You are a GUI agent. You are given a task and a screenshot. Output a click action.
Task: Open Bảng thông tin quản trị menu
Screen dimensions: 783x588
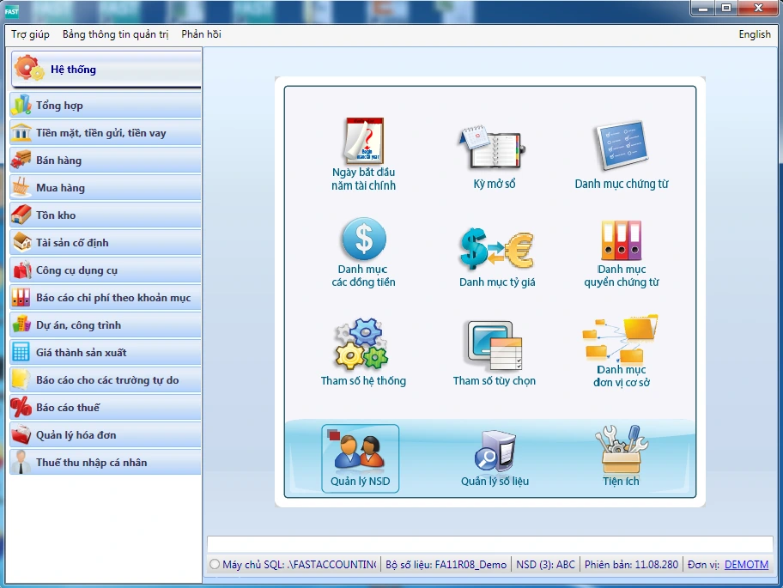(x=115, y=34)
